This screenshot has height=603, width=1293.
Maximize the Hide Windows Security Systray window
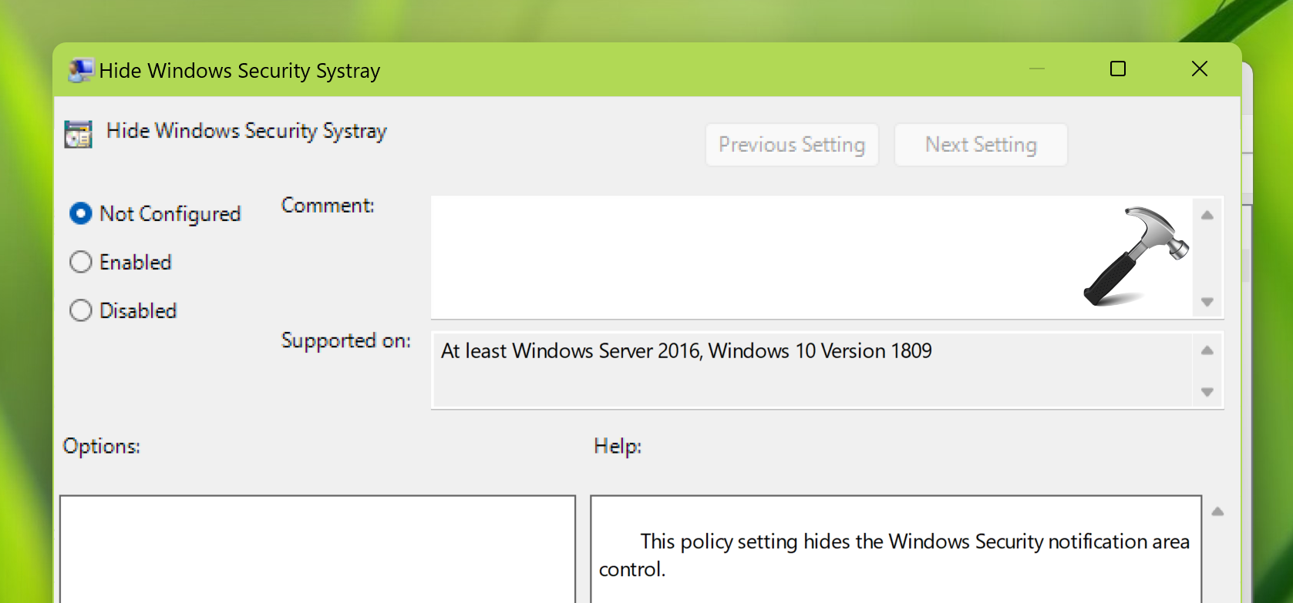point(1118,69)
